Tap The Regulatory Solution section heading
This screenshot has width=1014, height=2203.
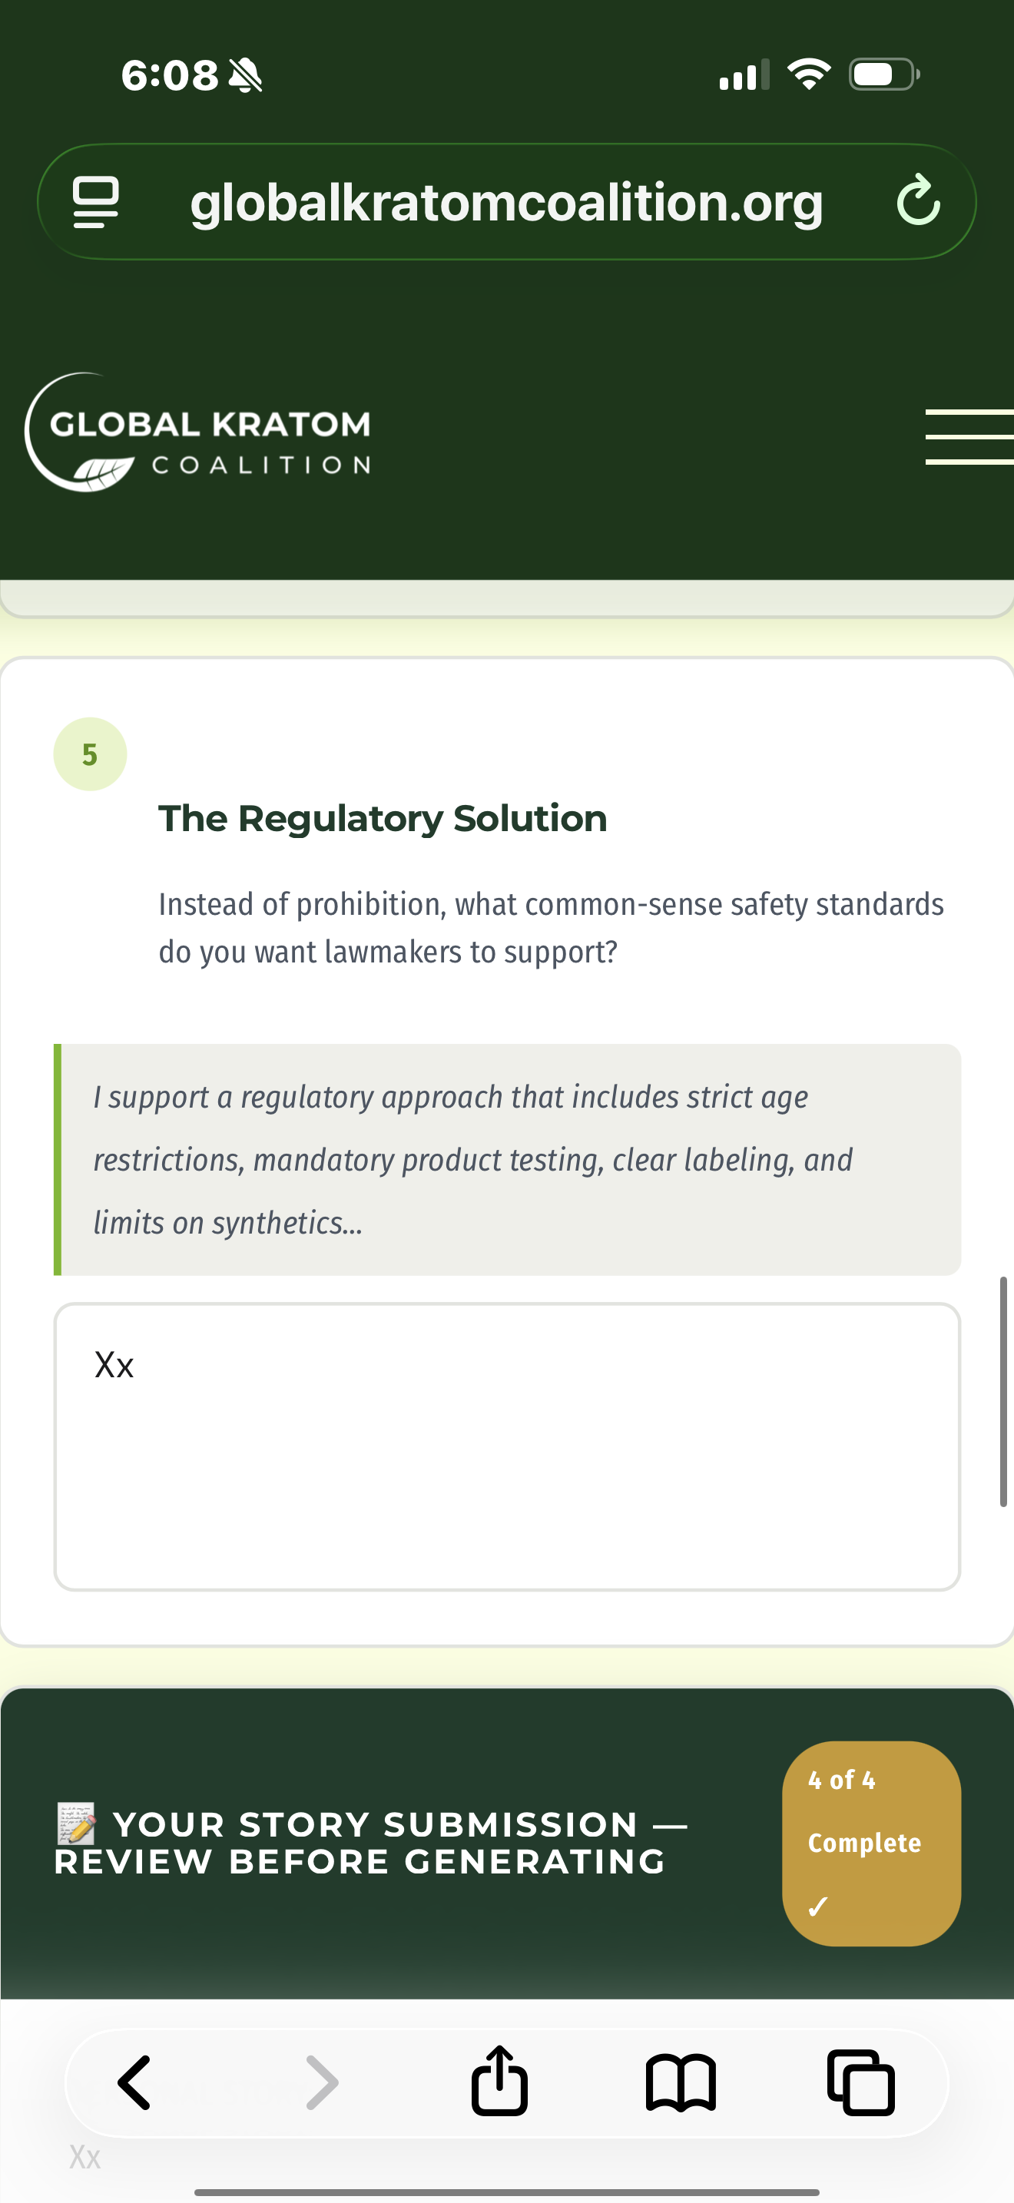[383, 818]
